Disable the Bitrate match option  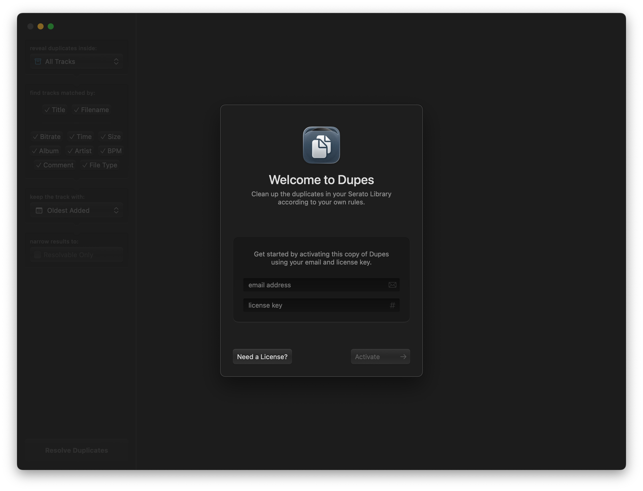pyautogui.click(x=47, y=136)
